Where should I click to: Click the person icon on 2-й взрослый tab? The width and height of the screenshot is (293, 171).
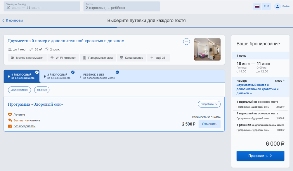[x=45, y=76]
